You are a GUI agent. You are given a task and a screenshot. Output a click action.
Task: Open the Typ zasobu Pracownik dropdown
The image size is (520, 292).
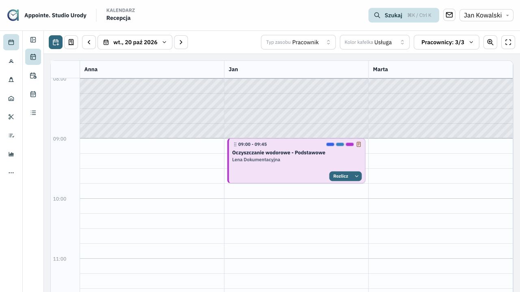pyautogui.click(x=298, y=42)
